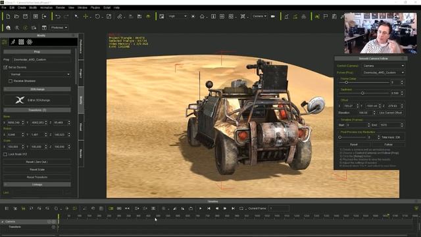This screenshot has width=421, height=237.
Task: Click the Home view icon
Action: click(202, 16)
